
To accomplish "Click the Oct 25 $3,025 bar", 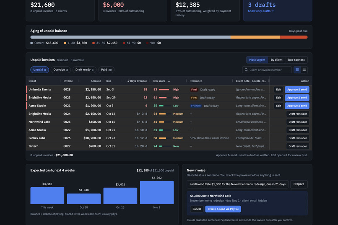I will pyautogui.click(x=120, y=196).
